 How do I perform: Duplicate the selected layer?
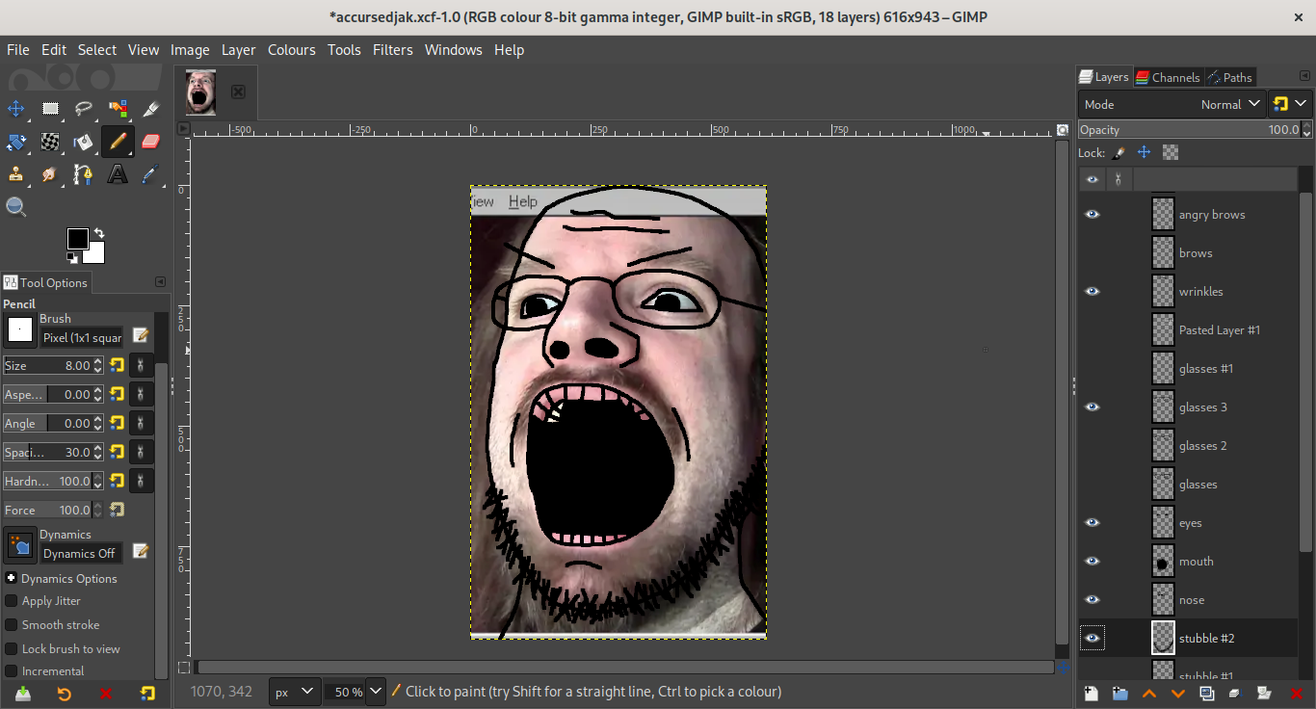[1207, 693]
